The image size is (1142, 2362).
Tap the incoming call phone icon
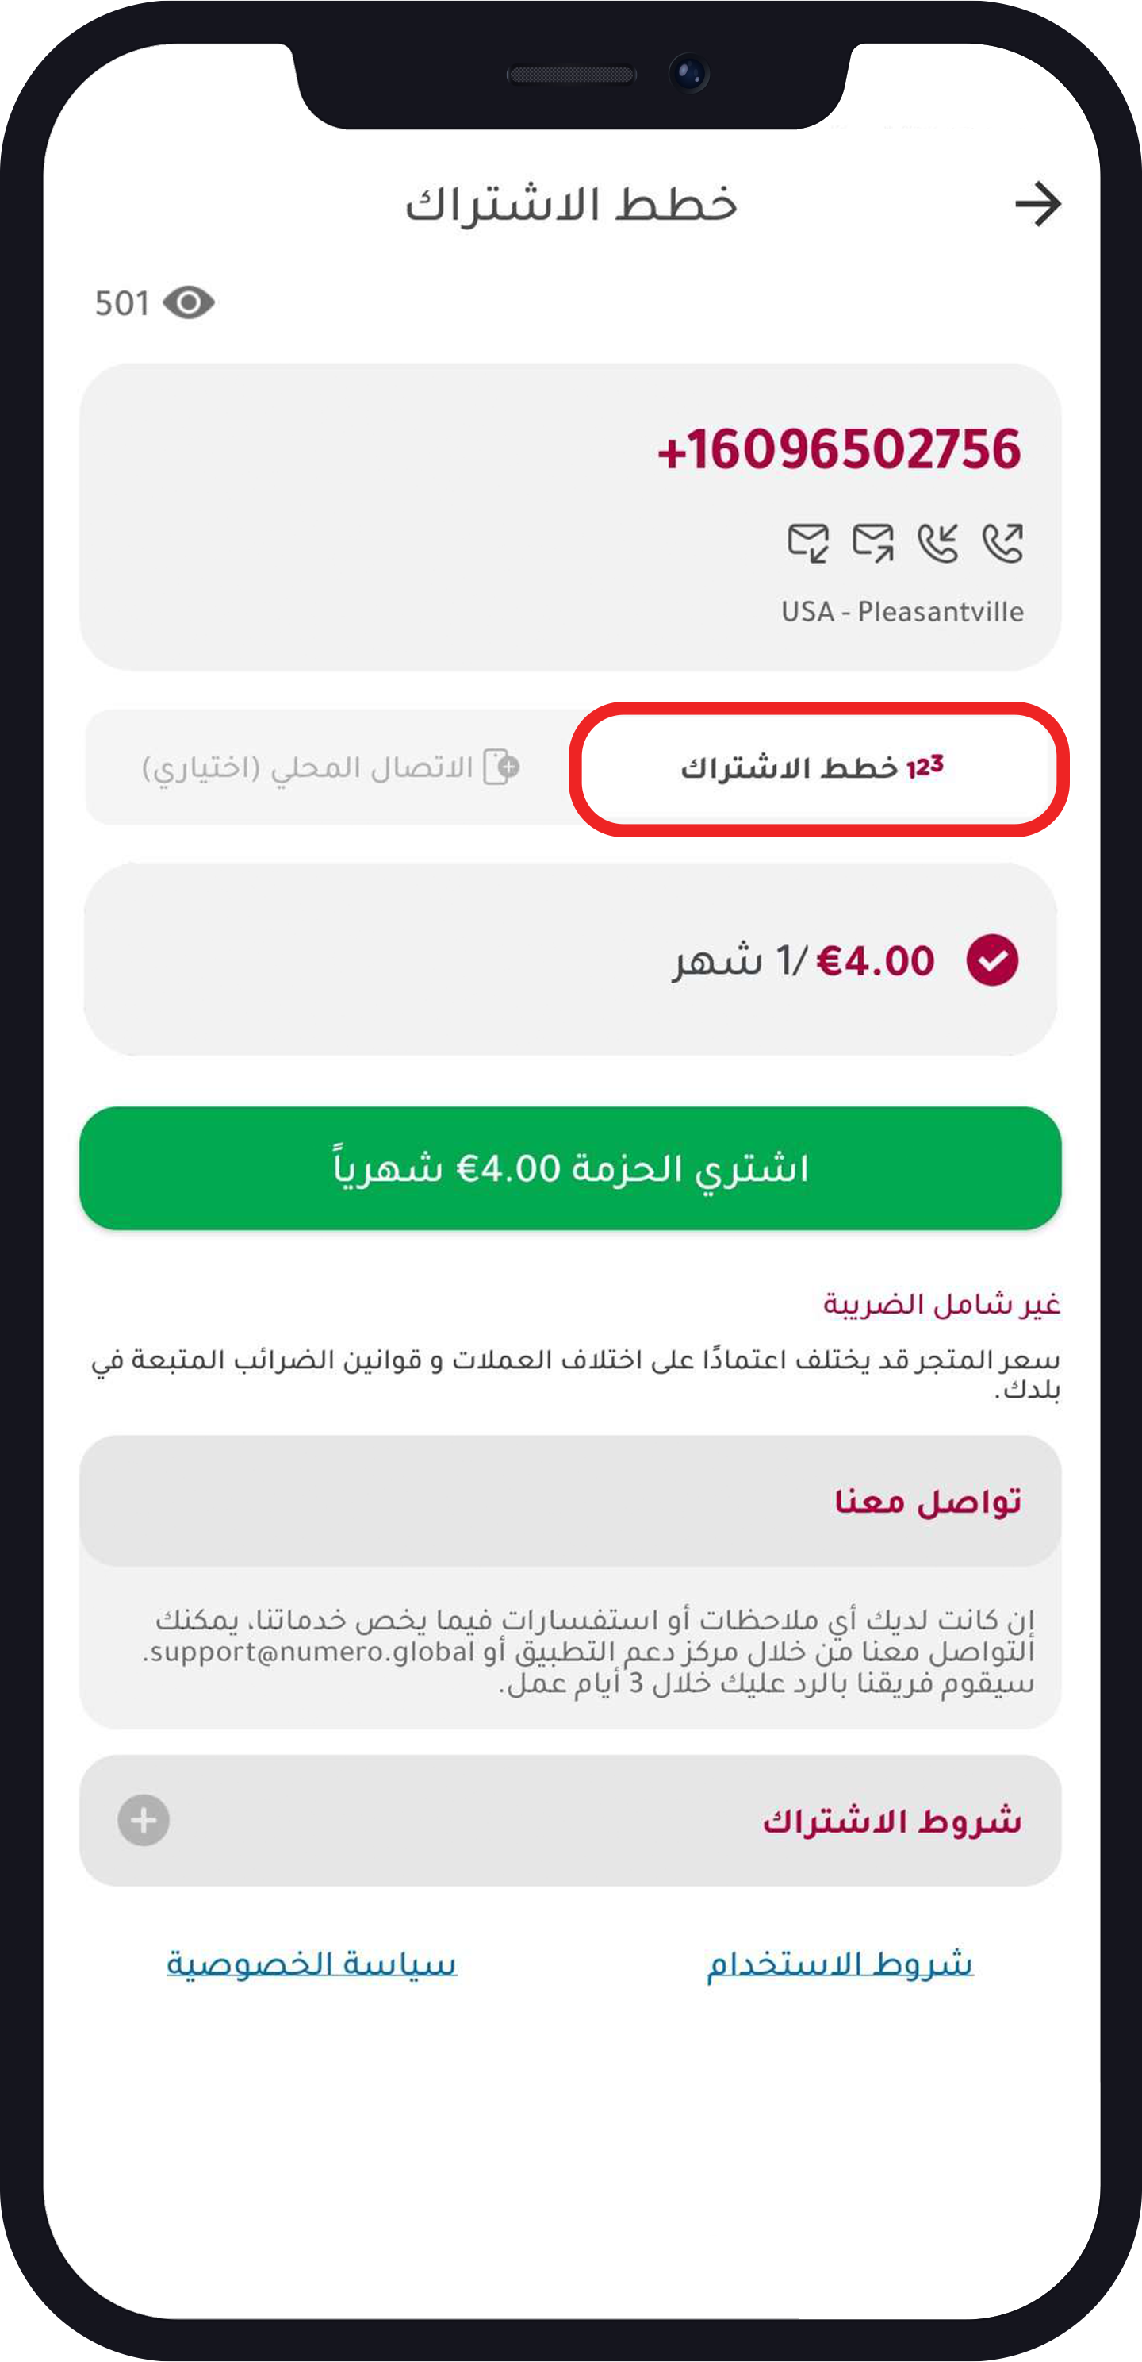coord(937,543)
